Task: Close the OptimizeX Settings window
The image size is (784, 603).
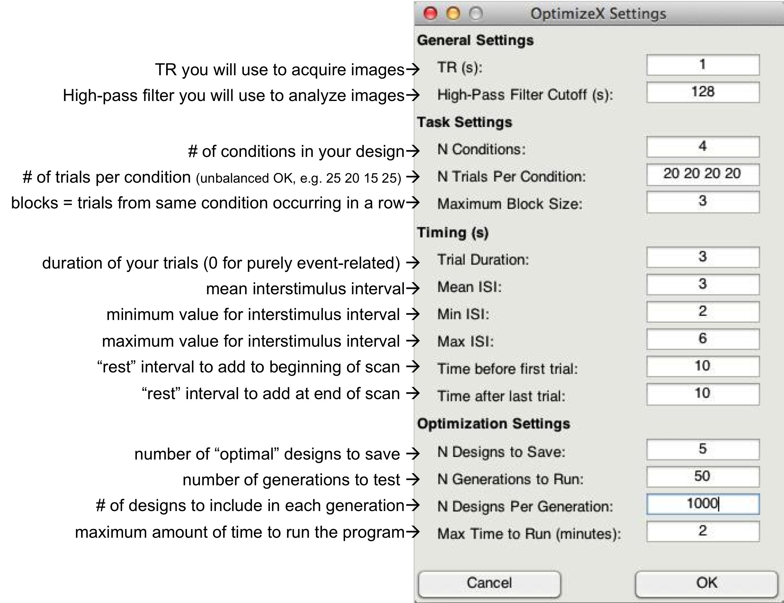Action: tap(430, 14)
